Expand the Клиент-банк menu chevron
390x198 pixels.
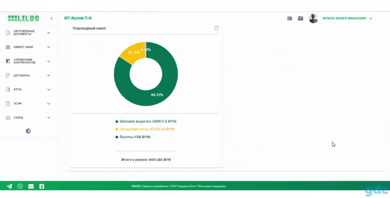[x=49, y=47]
